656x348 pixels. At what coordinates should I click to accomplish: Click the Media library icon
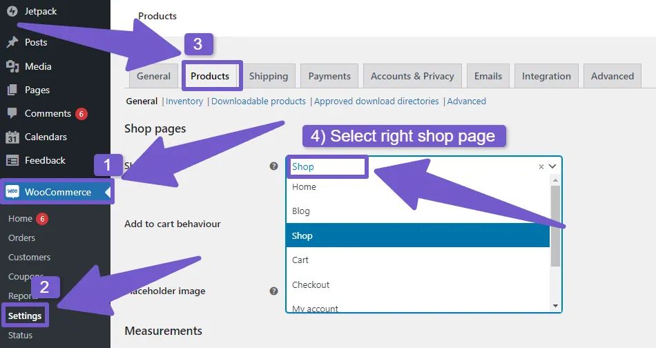(x=12, y=66)
